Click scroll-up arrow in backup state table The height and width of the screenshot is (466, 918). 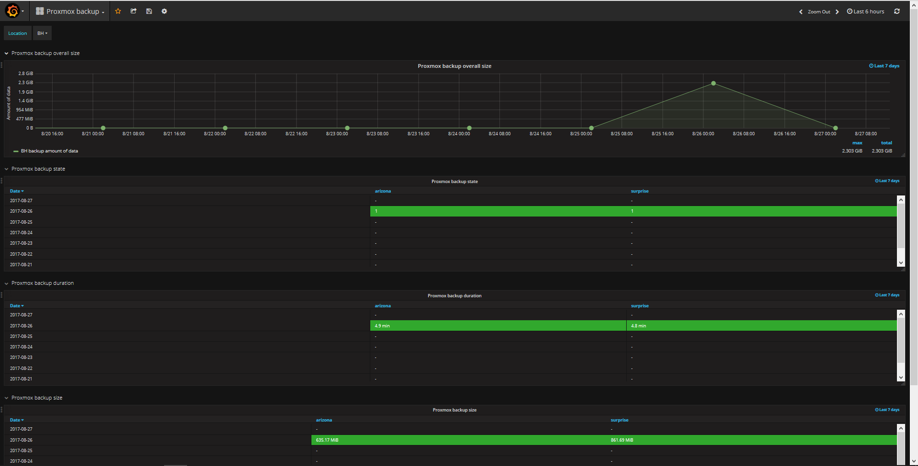coord(901,200)
